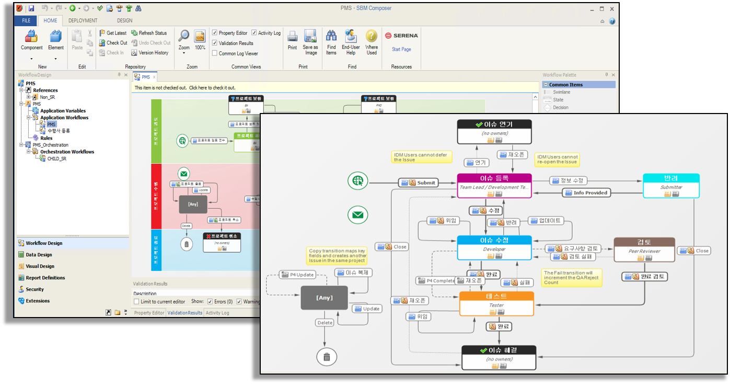Click the shortcut arrow icon at navigation pane bottom

point(108,312)
